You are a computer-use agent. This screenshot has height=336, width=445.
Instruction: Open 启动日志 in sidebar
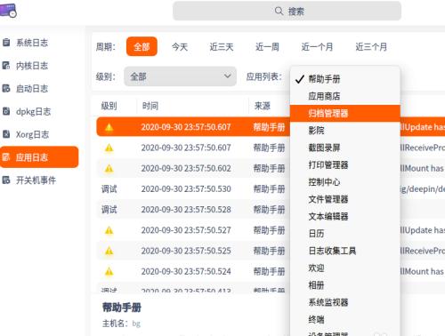pyautogui.click(x=39, y=88)
